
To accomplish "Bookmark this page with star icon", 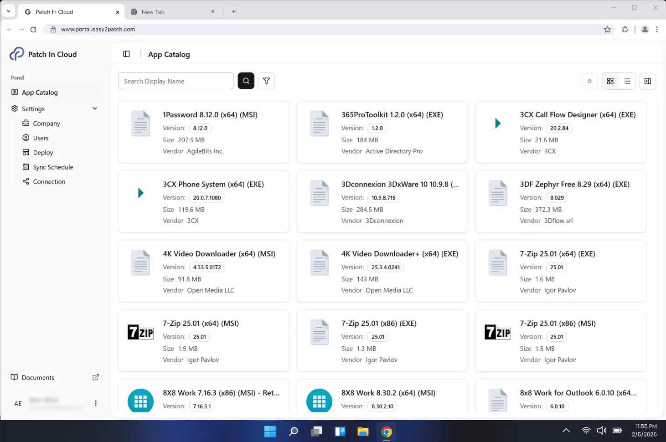I will [x=607, y=30].
